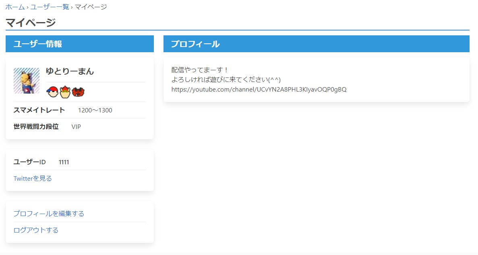Click ログアウトする link
The width and height of the screenshot is (478, 255).
tap(36, 230)
